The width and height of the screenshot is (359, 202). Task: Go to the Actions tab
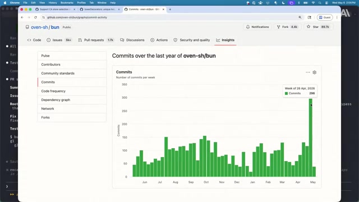[x=159, y=40]
